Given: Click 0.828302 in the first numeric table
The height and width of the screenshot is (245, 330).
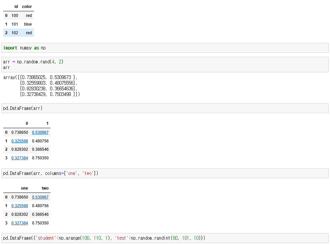Looking at the screenshot, I should tap(20, 149).
